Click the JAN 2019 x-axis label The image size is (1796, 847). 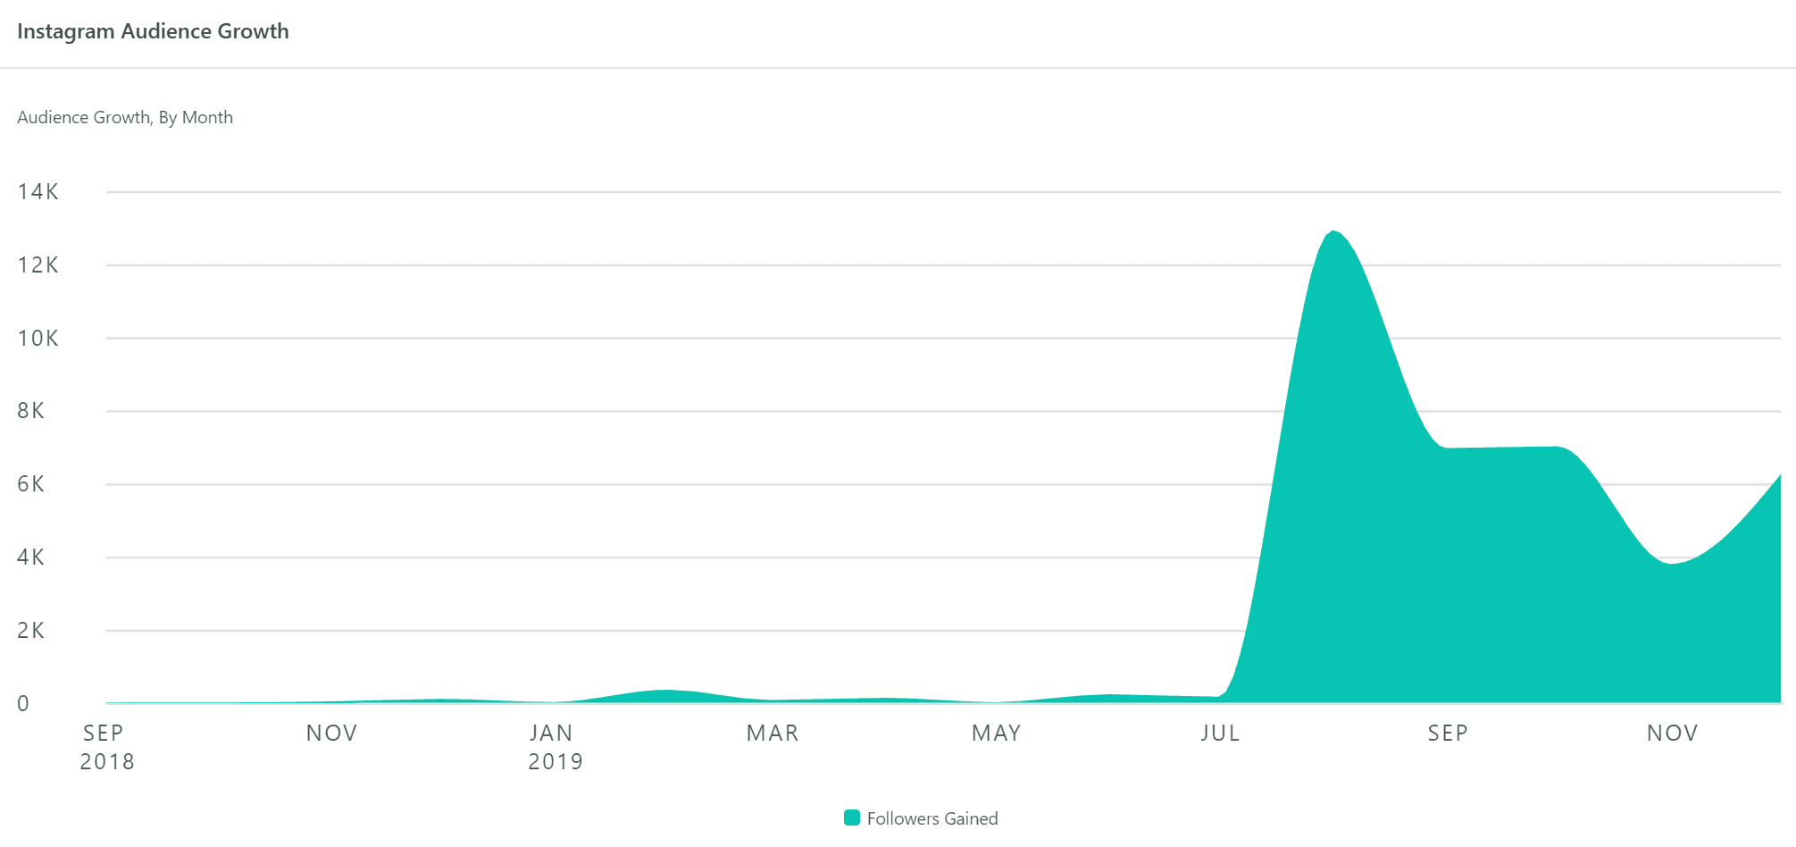[555, 747]
